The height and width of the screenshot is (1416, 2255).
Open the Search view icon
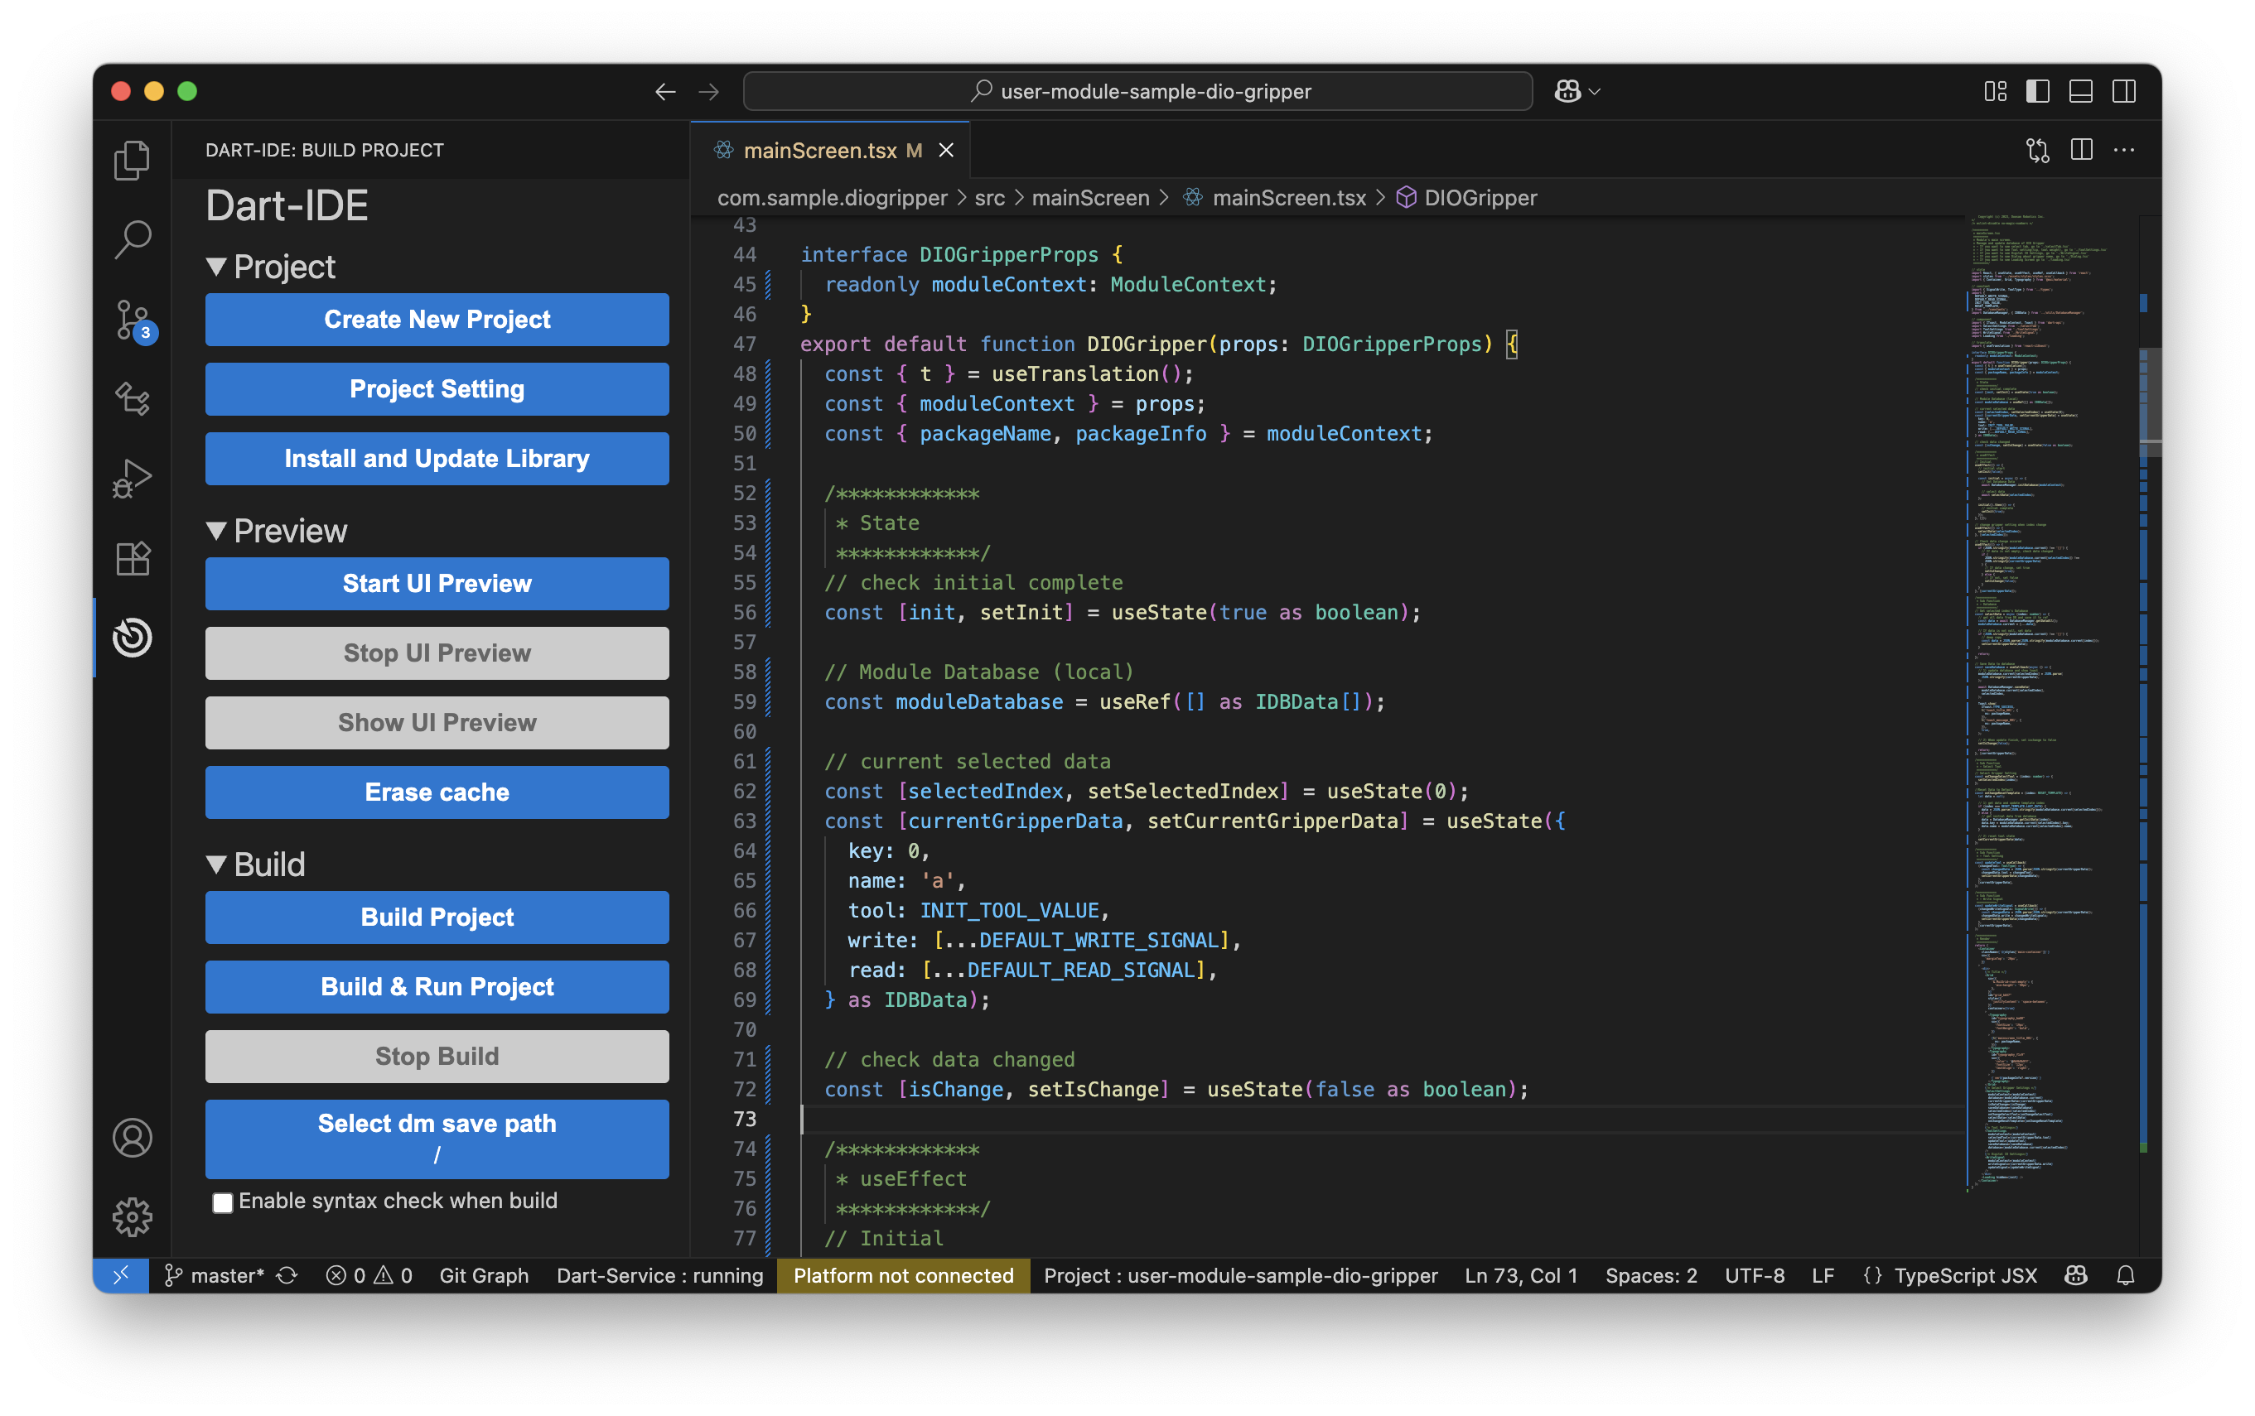point(132,239)
